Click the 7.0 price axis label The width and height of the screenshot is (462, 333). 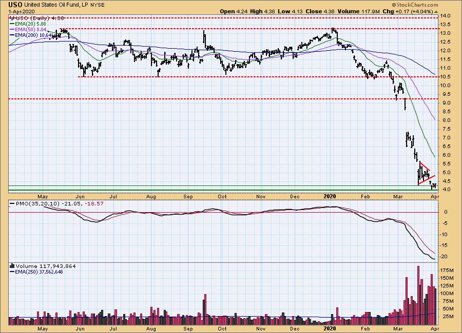tap(447, 138)
